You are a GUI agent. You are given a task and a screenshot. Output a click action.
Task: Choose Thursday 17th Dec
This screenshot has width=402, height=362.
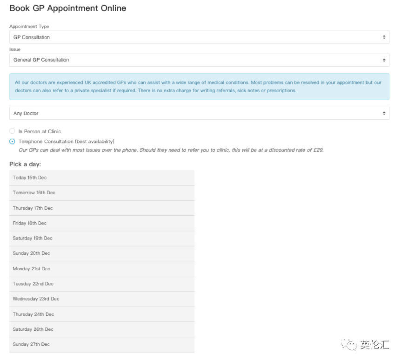pos(102,208)
